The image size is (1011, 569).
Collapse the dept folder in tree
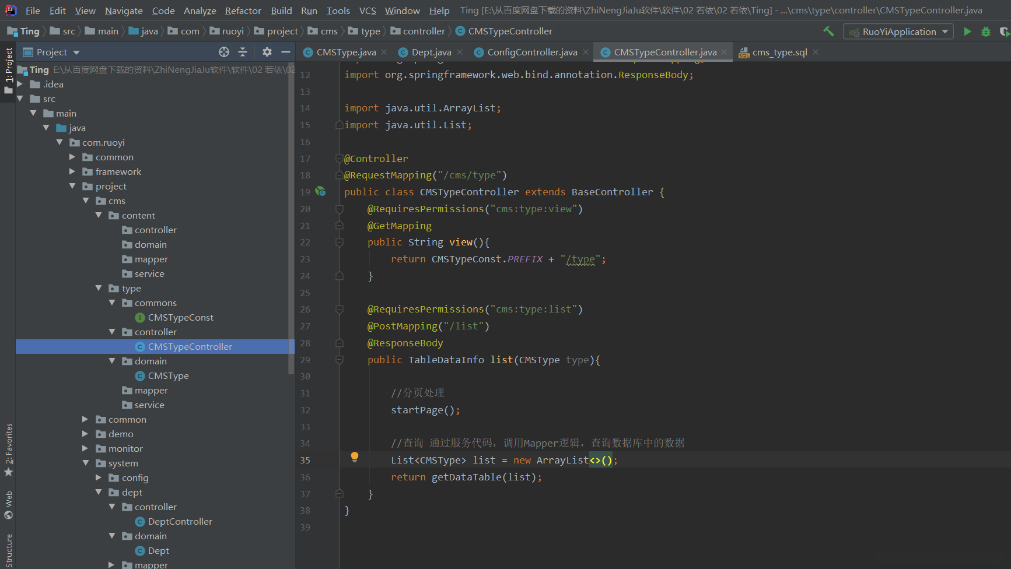tap(99, 492)
